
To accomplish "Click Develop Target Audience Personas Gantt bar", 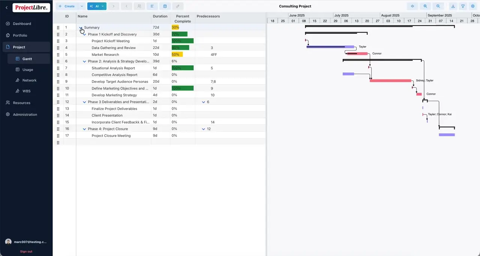I will click(390, 80).
